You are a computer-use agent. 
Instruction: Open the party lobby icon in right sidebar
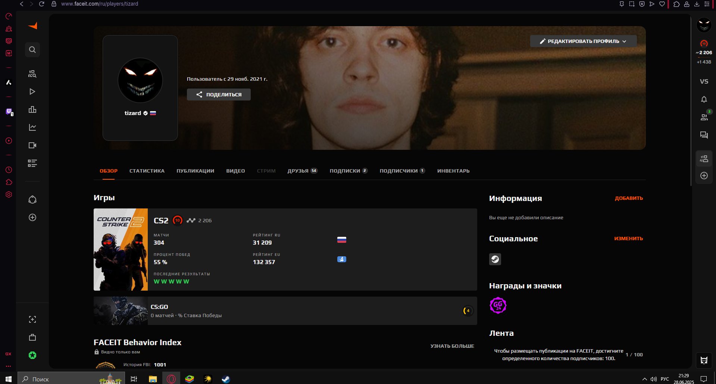coord(704,159)
